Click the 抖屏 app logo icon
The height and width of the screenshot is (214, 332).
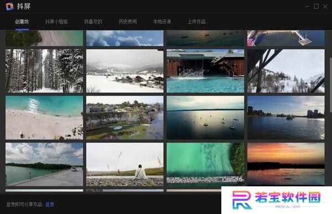point(10,6)
